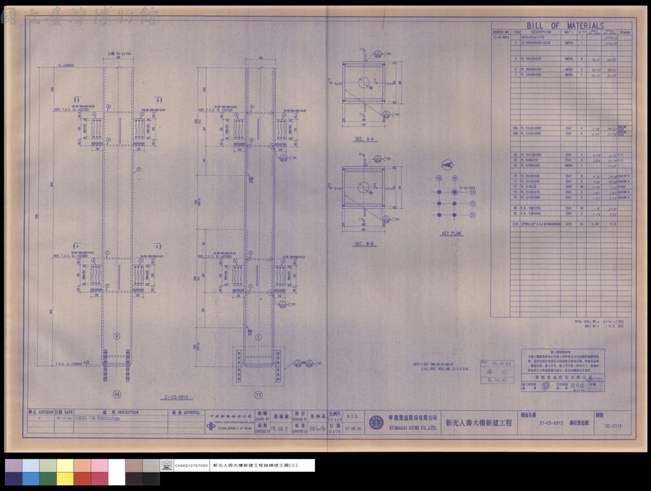This screenshot has height=491, width=651.
Task: Click drawing number SC-2115 in title block
Action: tap(613, 426)
